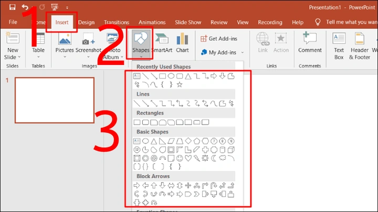Open the Customize Quick Access Toolbar arrow
378x212 pixels.
(x=67, y=8)
